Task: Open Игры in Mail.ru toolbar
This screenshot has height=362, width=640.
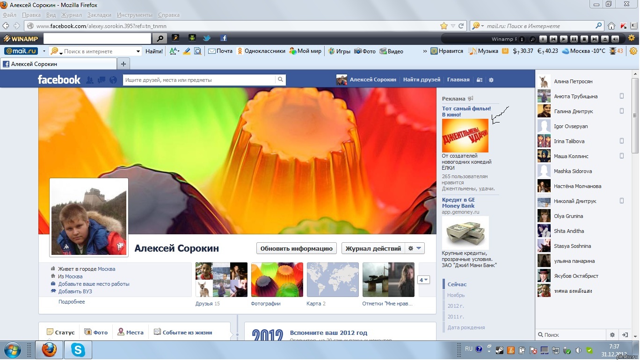Action: (339, 51)
